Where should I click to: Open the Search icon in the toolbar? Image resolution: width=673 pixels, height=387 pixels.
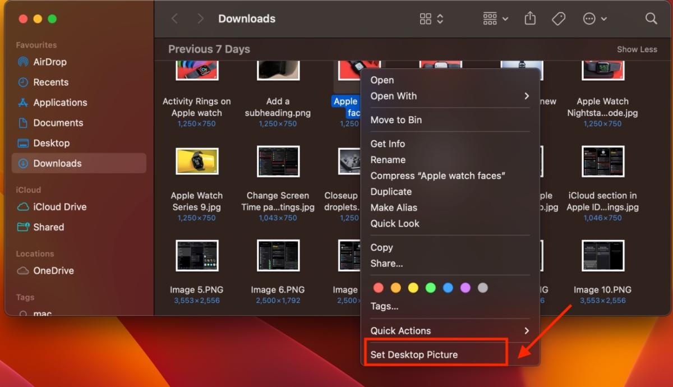(x=651, y=18)
